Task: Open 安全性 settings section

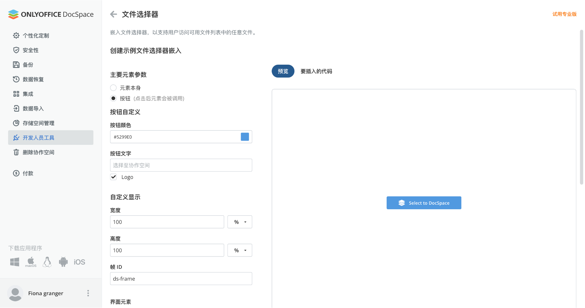Action: [51, 50]
